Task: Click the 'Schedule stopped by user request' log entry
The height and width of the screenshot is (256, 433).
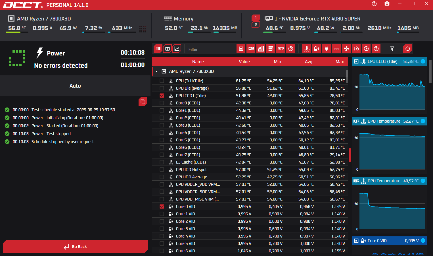Action: coord(62,142)
